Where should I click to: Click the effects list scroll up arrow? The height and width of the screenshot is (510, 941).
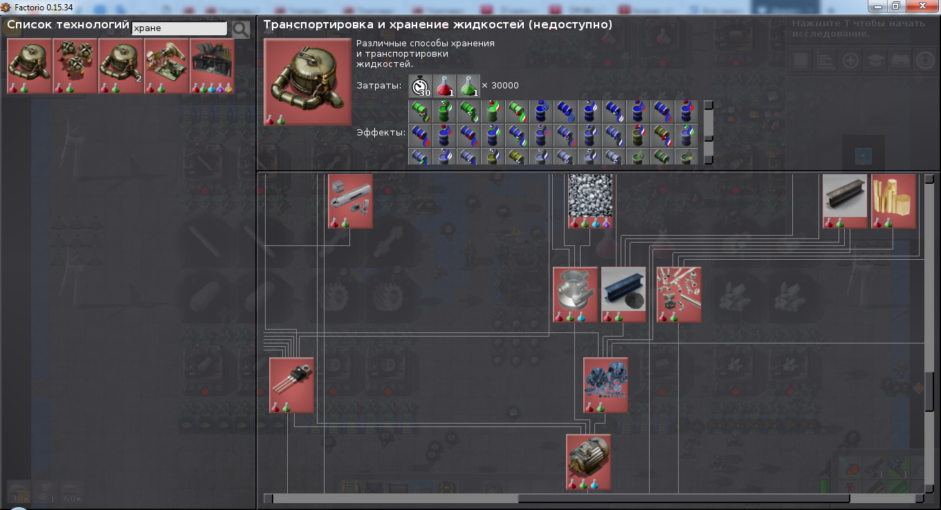pyautogui.click(x=709, y=105)
